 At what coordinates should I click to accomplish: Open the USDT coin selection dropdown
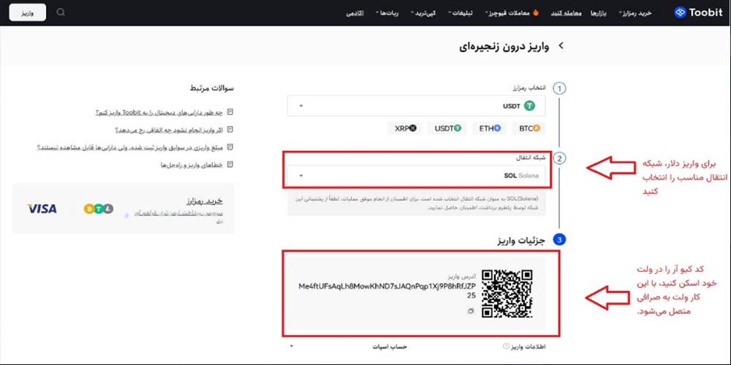point(417,106)
